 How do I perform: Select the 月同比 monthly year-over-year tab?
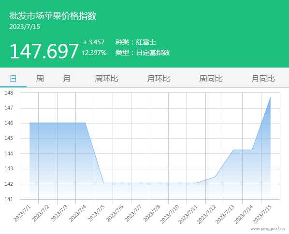point(263,79)
